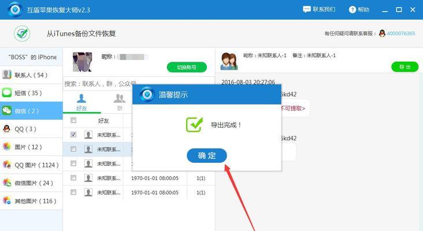The width and height of the screenshot is (423, 231).
Task: Click the 1(1) count in last row
Action: tap(201, 192)
